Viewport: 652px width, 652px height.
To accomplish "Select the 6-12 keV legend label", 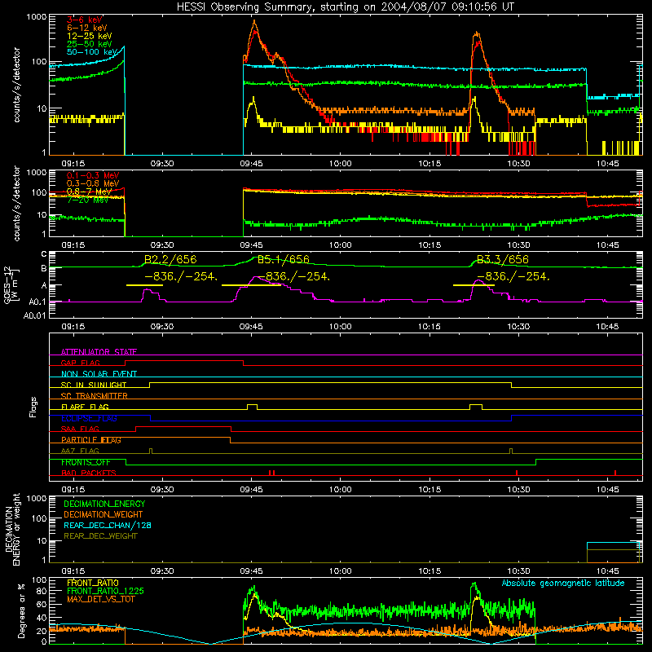I will [87, 28].
